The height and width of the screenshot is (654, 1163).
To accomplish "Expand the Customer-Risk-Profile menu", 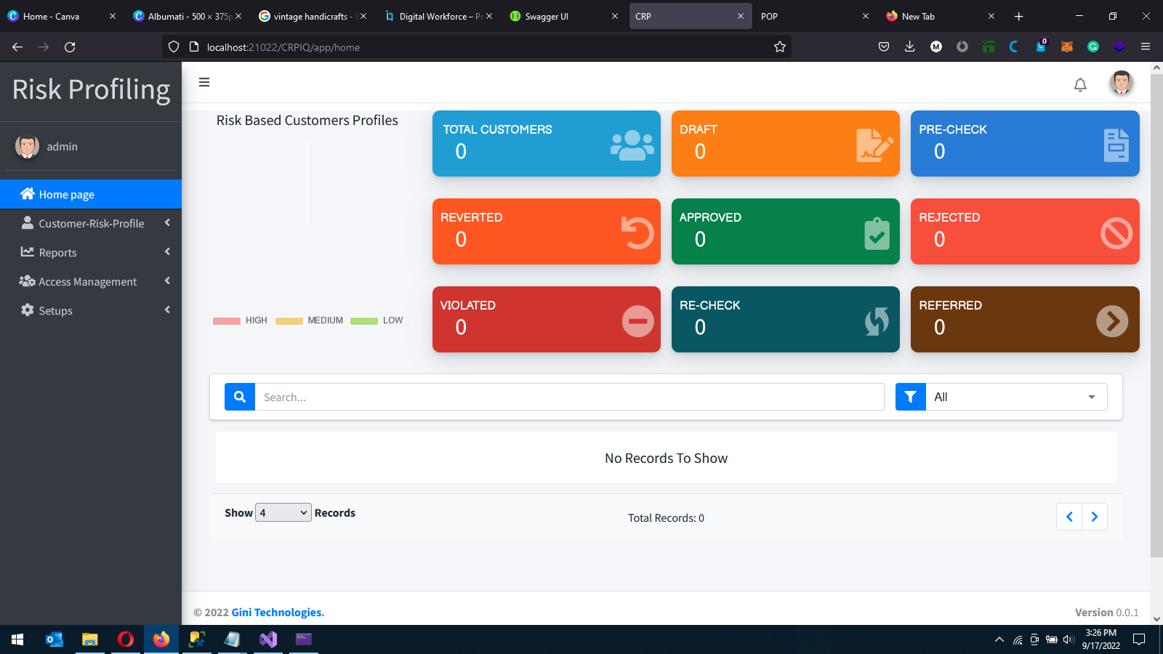I will pos(91,223).
